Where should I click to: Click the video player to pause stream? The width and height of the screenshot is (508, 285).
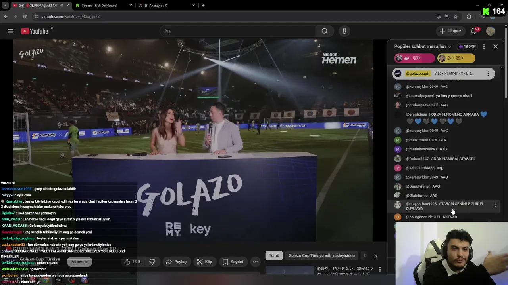click(193, 141)
